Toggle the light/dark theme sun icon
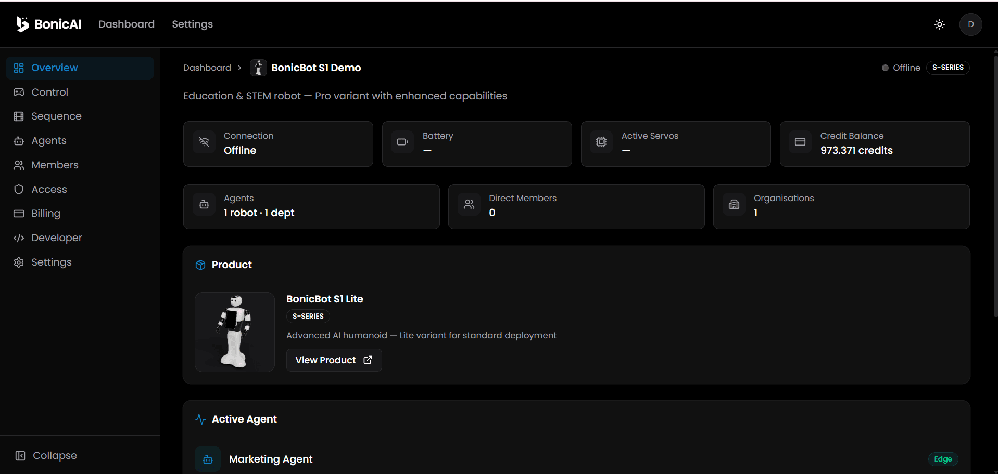 [940, 24]
